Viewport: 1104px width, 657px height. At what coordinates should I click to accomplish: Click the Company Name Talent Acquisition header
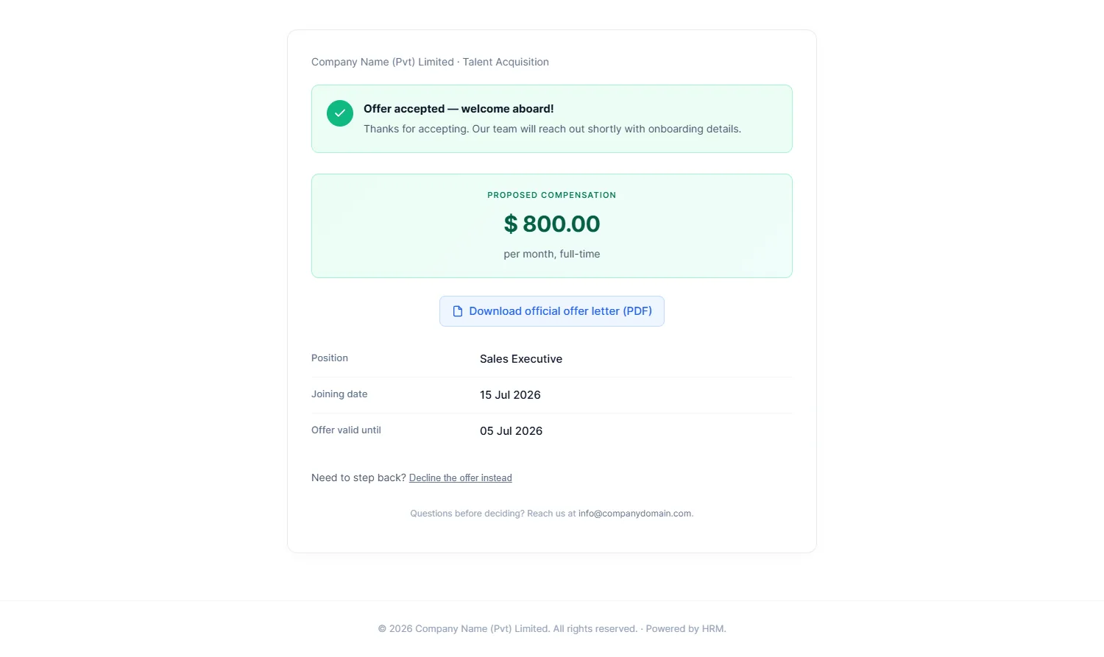click(x=430, y=62)
